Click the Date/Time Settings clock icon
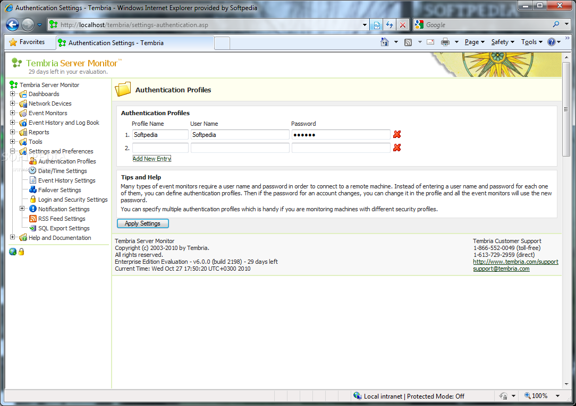Viewport: 576px width, 406px height. pos(33,171)
